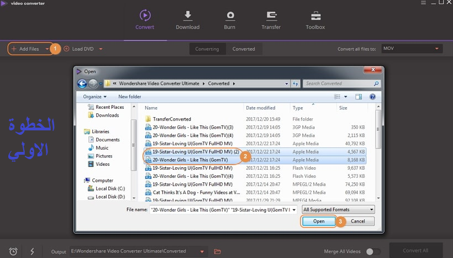Image resolution: width=453 pixels, height=258 pixels.
Task: Select Downloads in navigation pane
Action: (x=103, y=115)
